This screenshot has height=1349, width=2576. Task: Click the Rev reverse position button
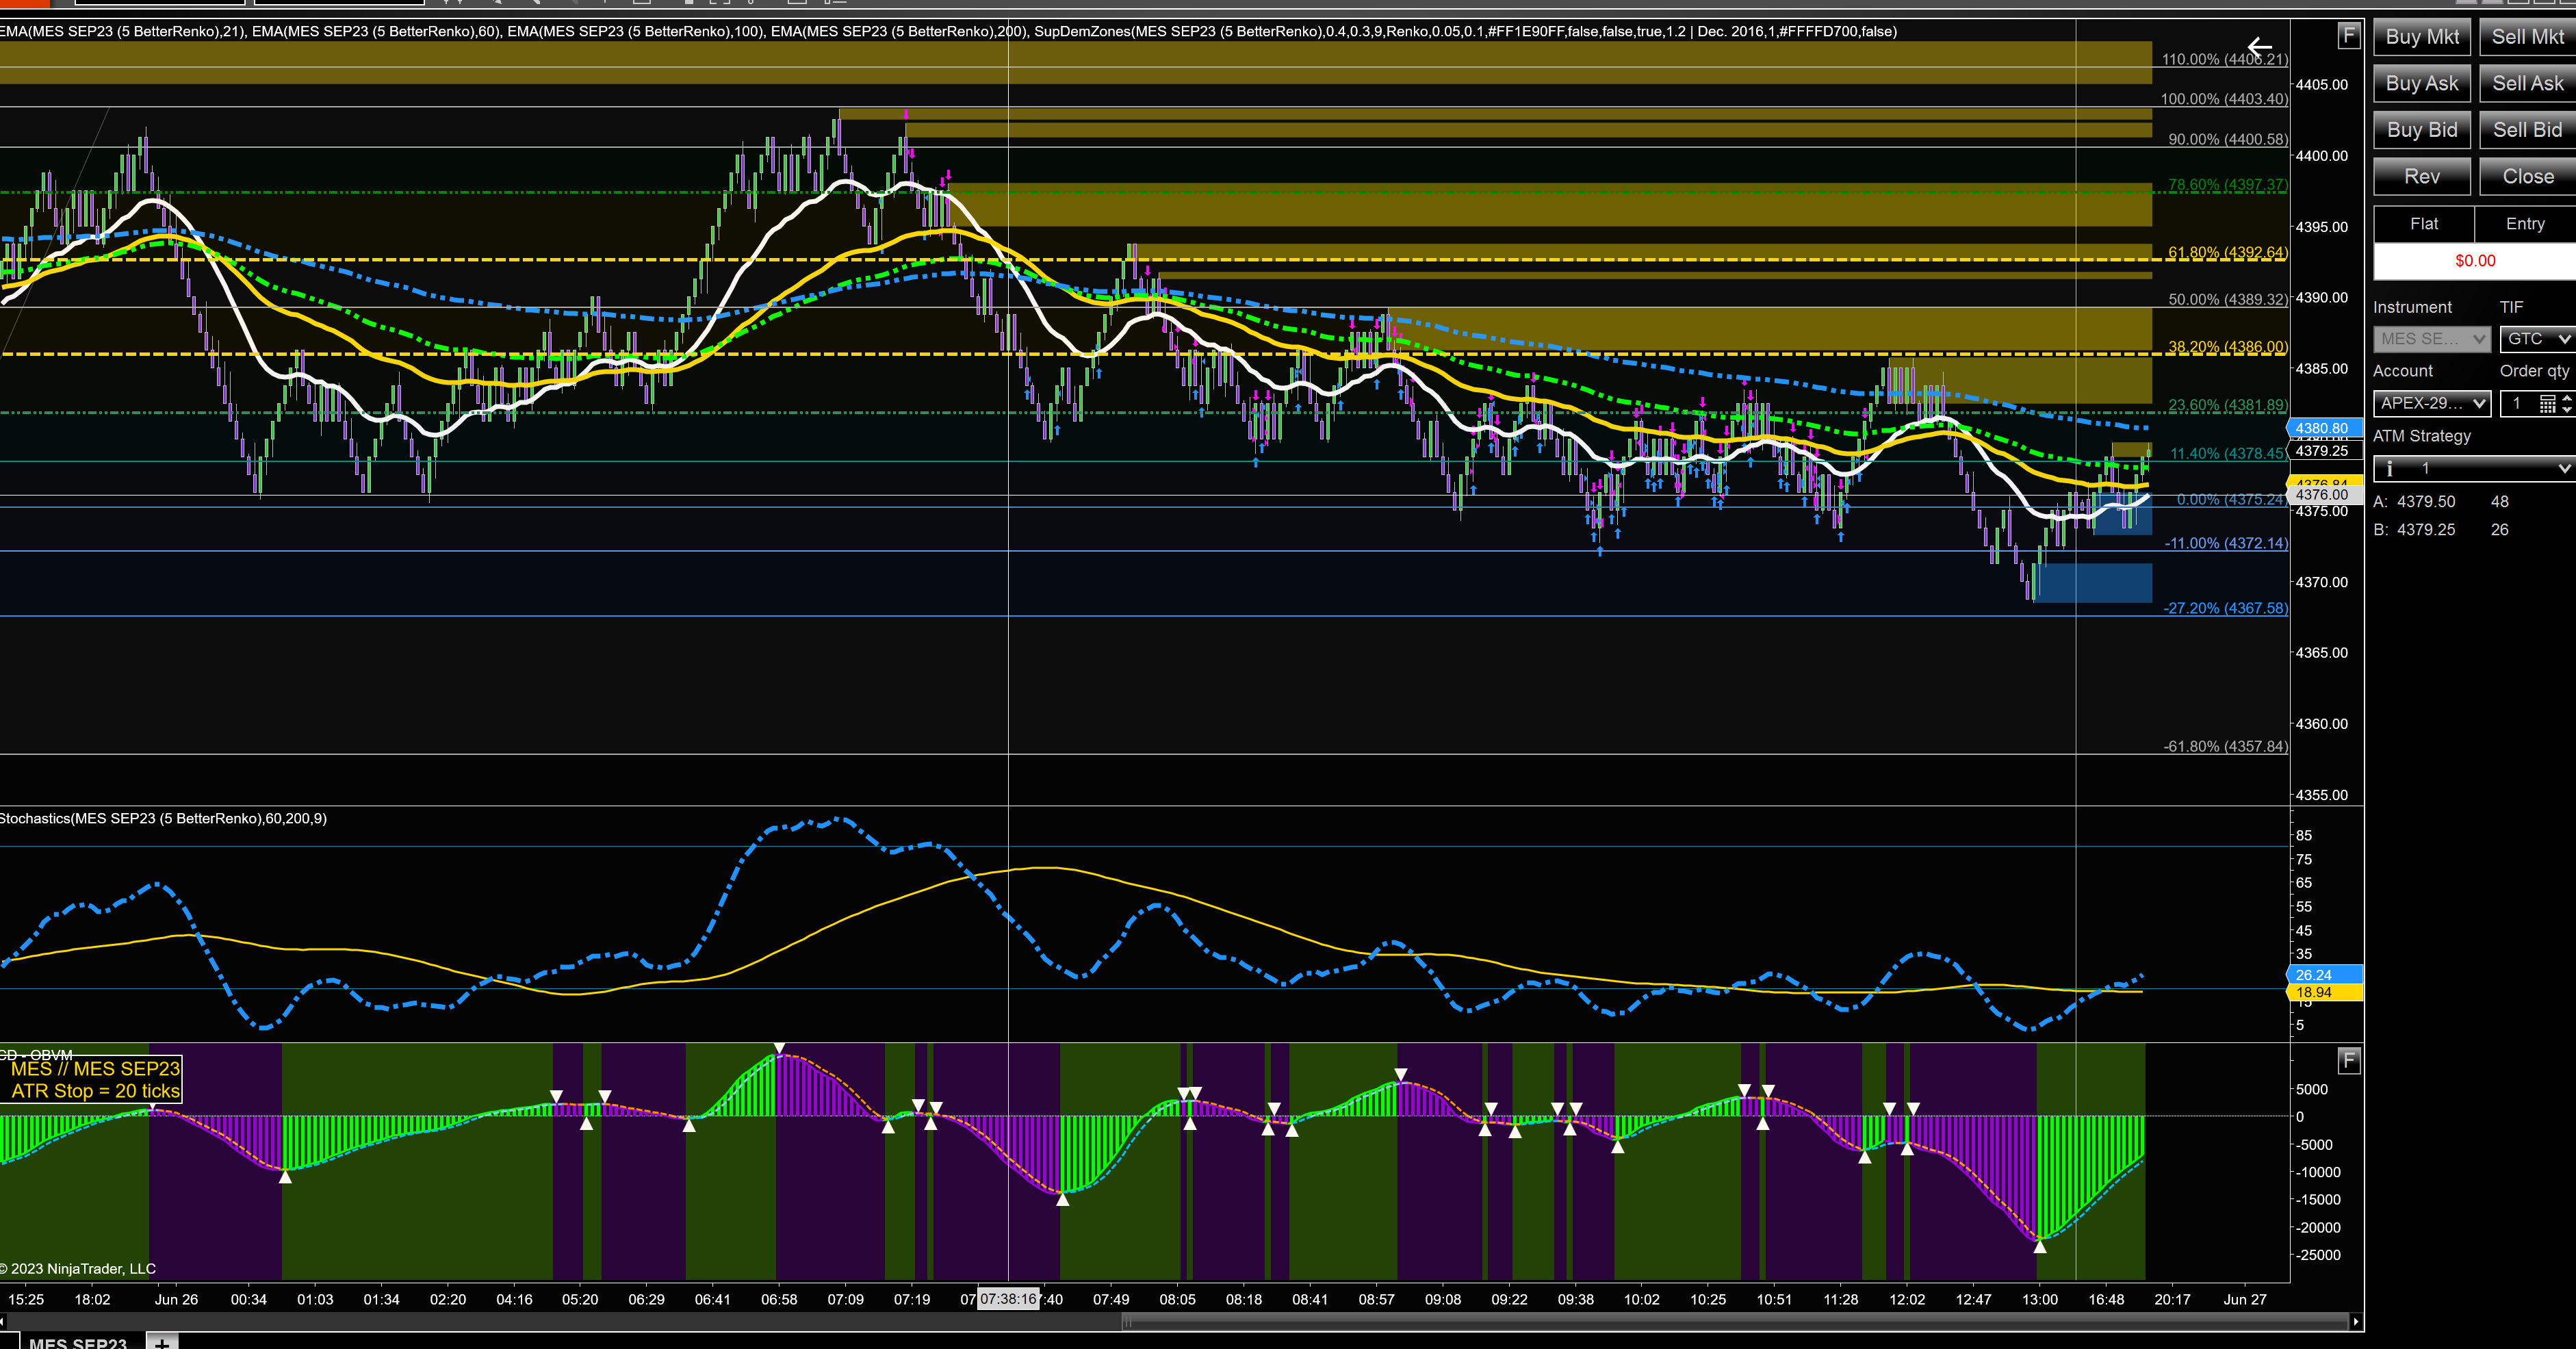pos(2421,176)
